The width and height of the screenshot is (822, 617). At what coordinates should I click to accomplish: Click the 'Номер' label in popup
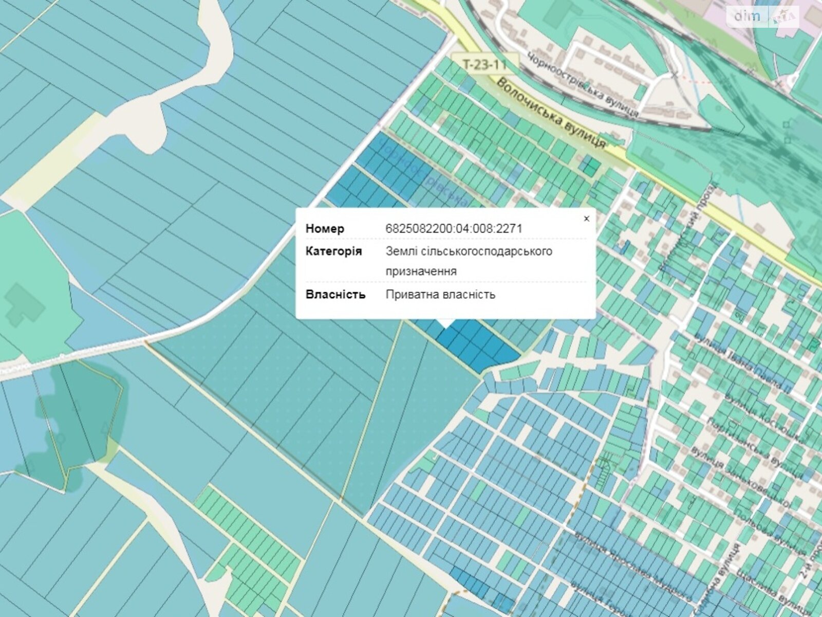(325, 229)
